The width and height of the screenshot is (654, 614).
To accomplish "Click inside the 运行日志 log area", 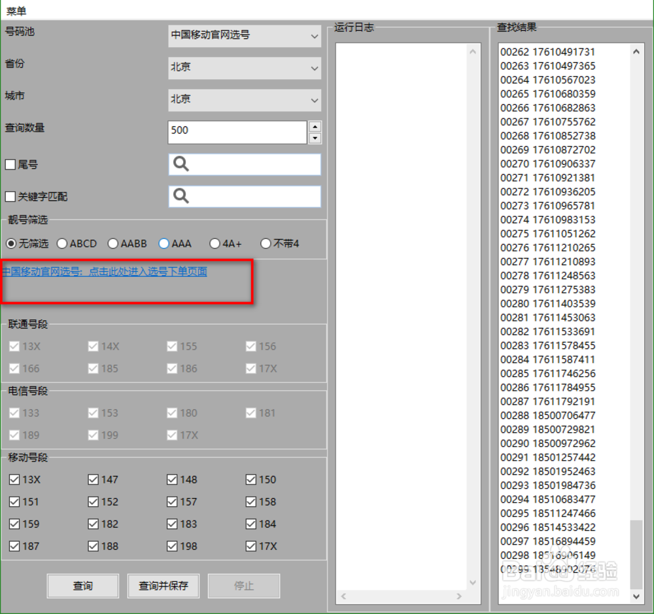I will 402,316.
